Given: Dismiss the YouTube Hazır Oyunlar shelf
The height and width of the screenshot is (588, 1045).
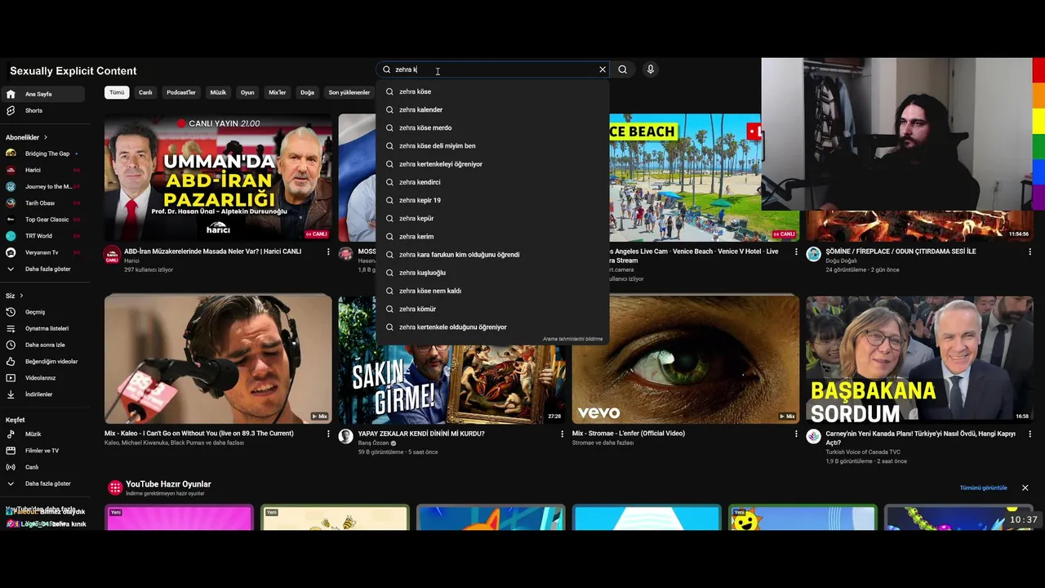Looking at the screenshot, I should 1025,488.
